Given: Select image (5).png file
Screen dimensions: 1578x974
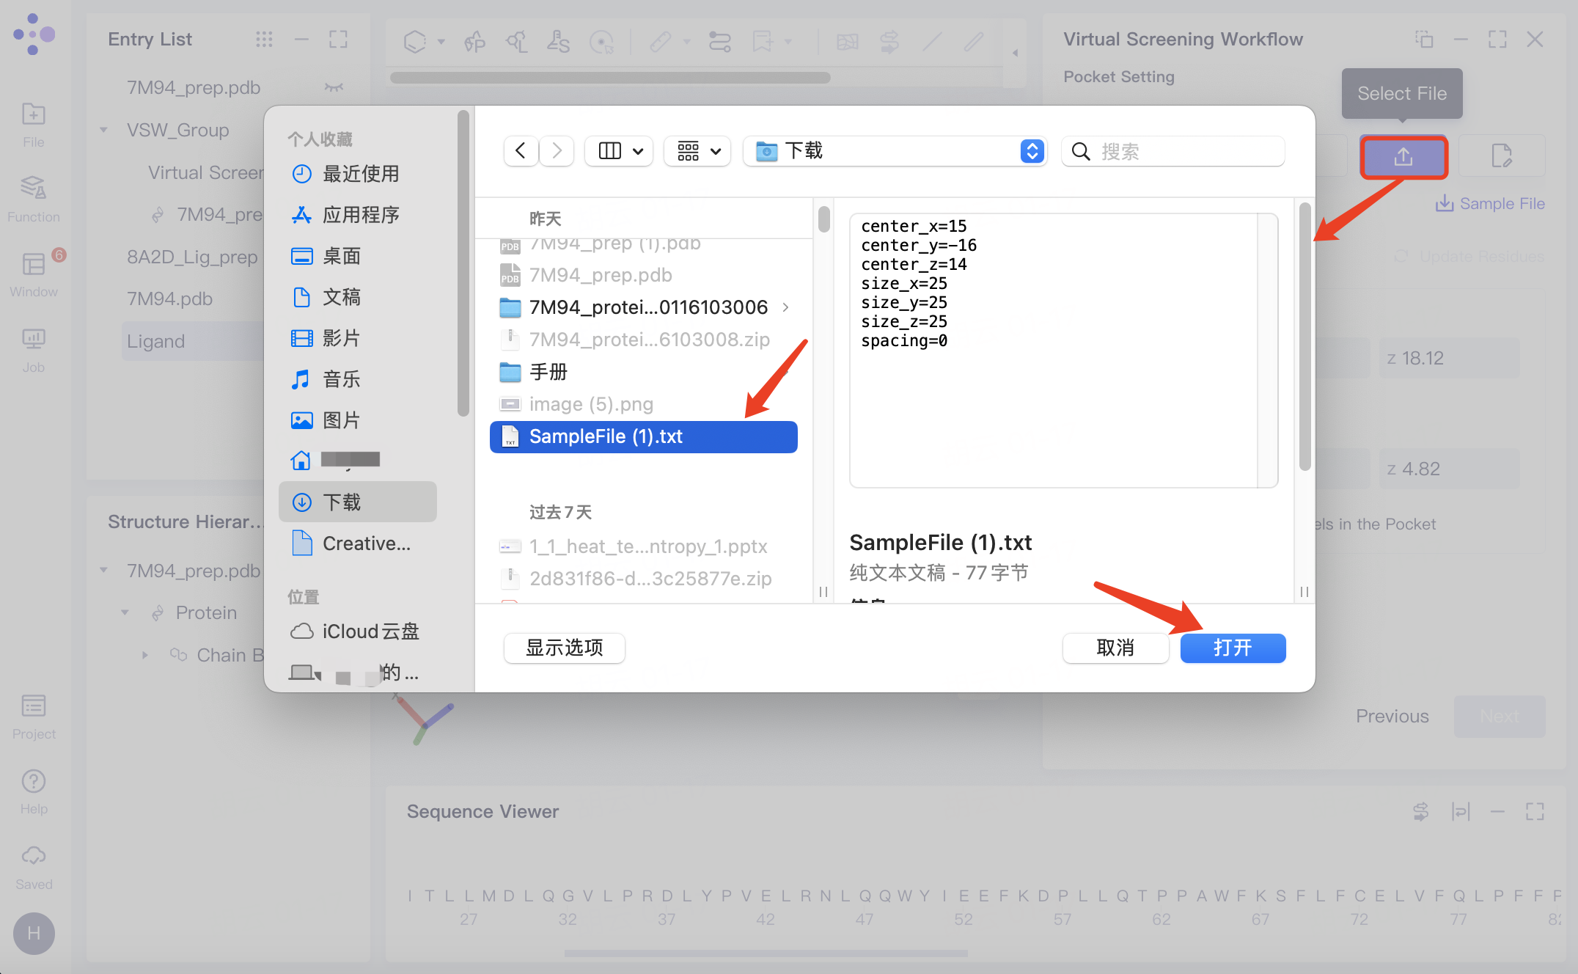Looking at the screenshot, I should 644,404.
